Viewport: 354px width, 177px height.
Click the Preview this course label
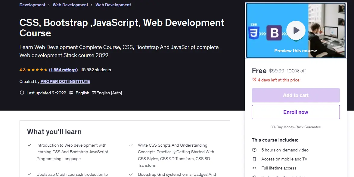tap(296, 51)
